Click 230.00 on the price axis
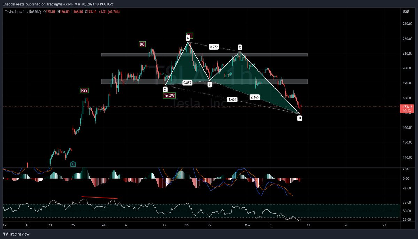 (x=407, y=24)
